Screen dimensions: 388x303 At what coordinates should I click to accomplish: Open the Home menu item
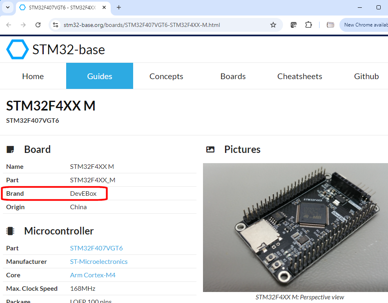[33, 76]
